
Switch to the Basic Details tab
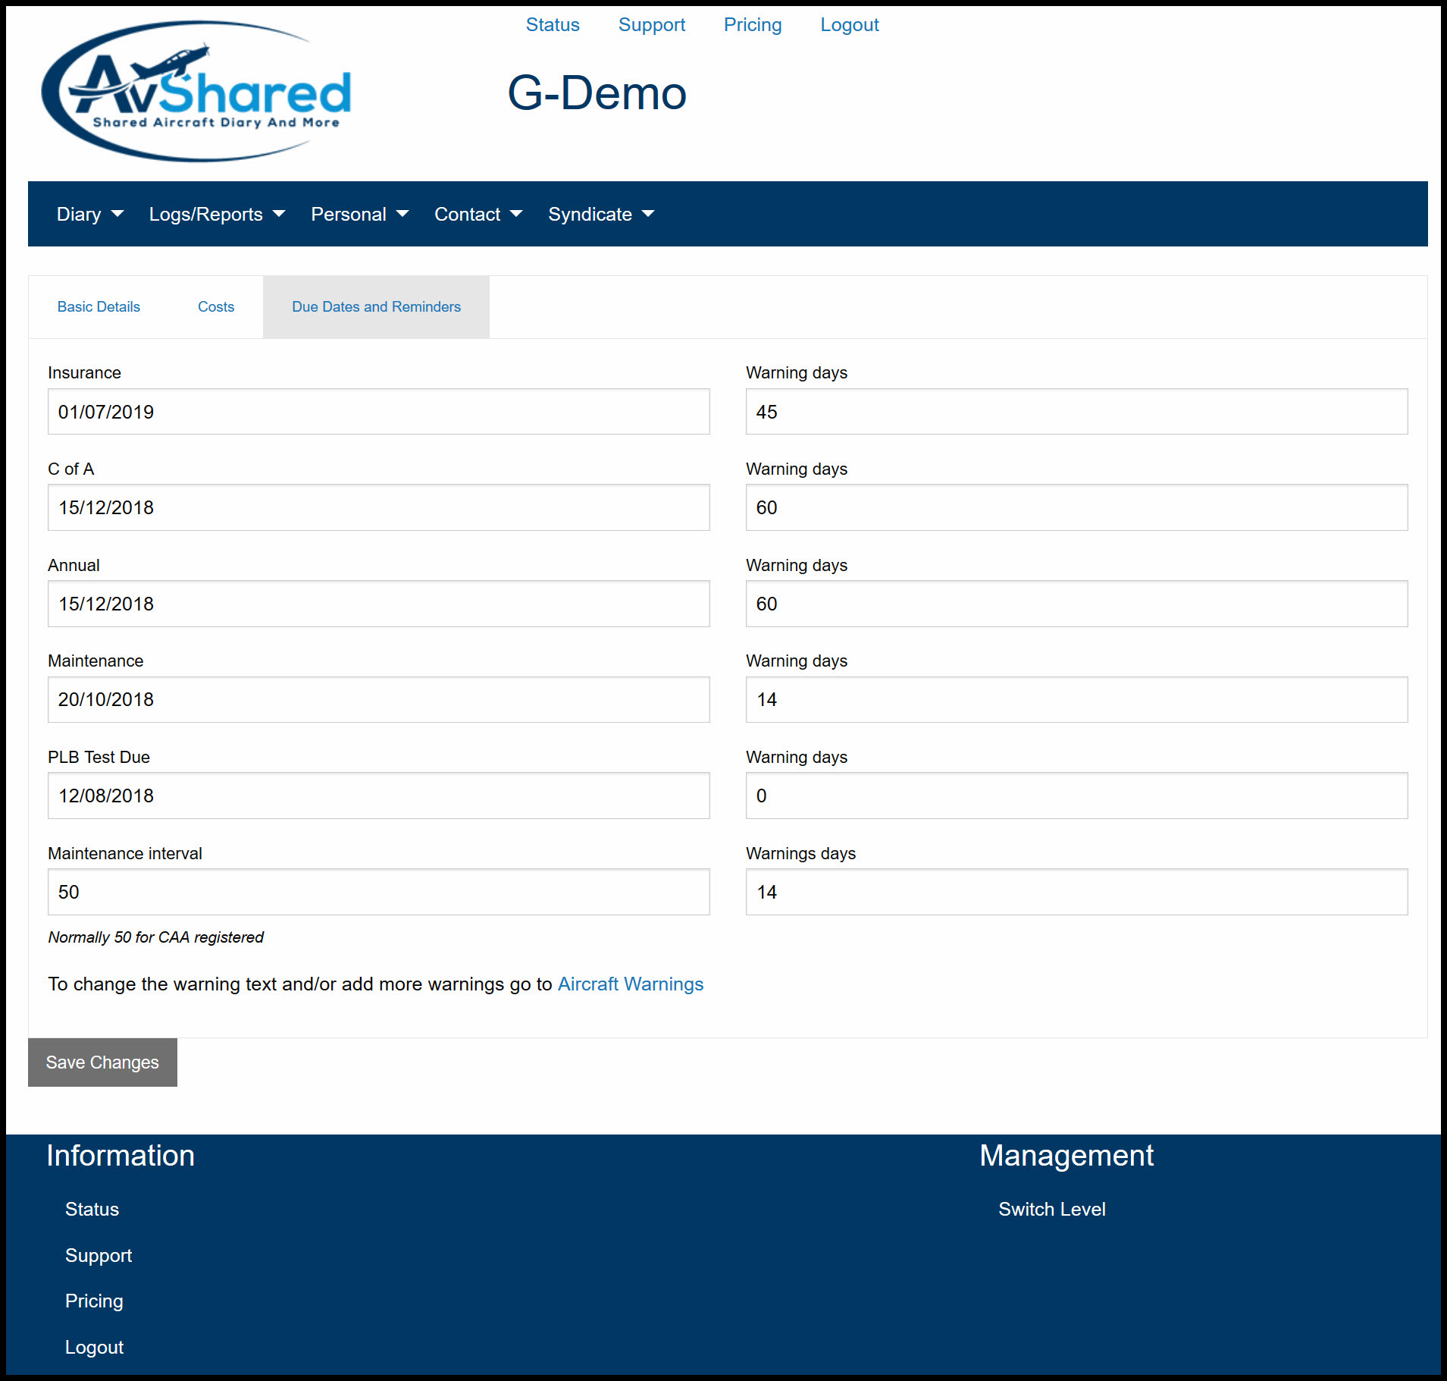(x=99, y=307)
